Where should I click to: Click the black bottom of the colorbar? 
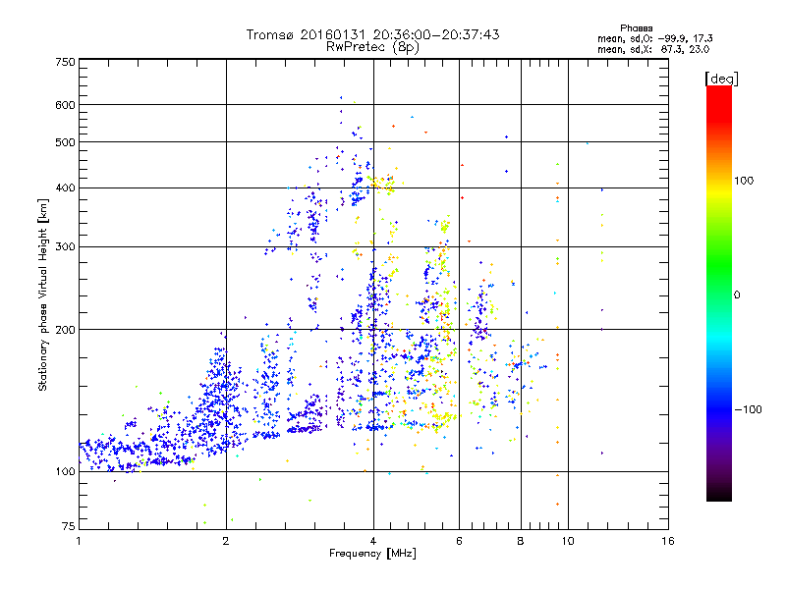point(719,494)
